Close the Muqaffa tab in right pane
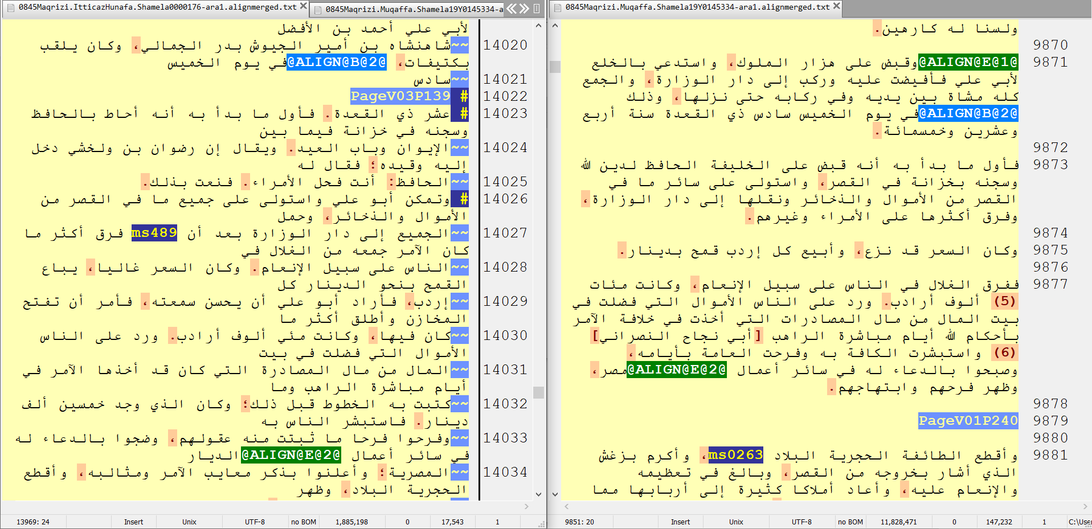Viewport: 1092px width, 529px height. (x=837, y=6)
